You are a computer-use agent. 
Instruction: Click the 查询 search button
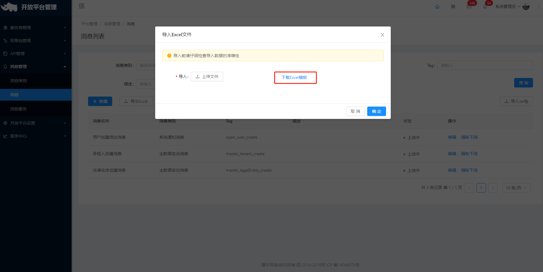(524, 83)
